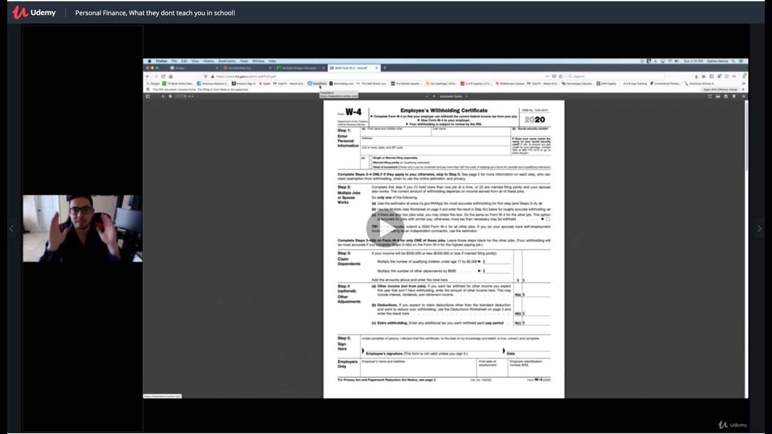Open the Bookmarks menu
Image resolution: width=772 pixels, height=434 pixels.
[227, 61]
